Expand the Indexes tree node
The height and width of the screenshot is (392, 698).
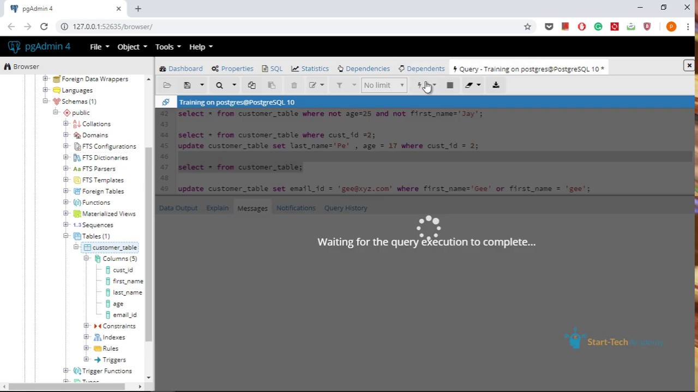point(86,337)
